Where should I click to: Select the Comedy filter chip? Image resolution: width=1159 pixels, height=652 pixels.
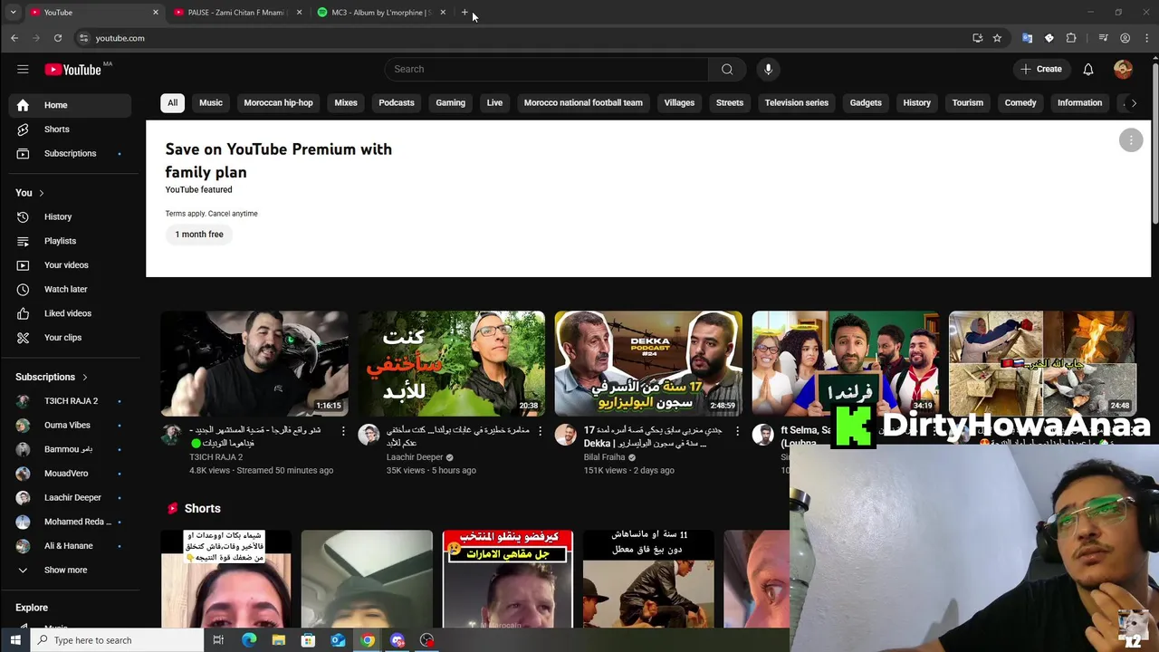point(1020,103)
